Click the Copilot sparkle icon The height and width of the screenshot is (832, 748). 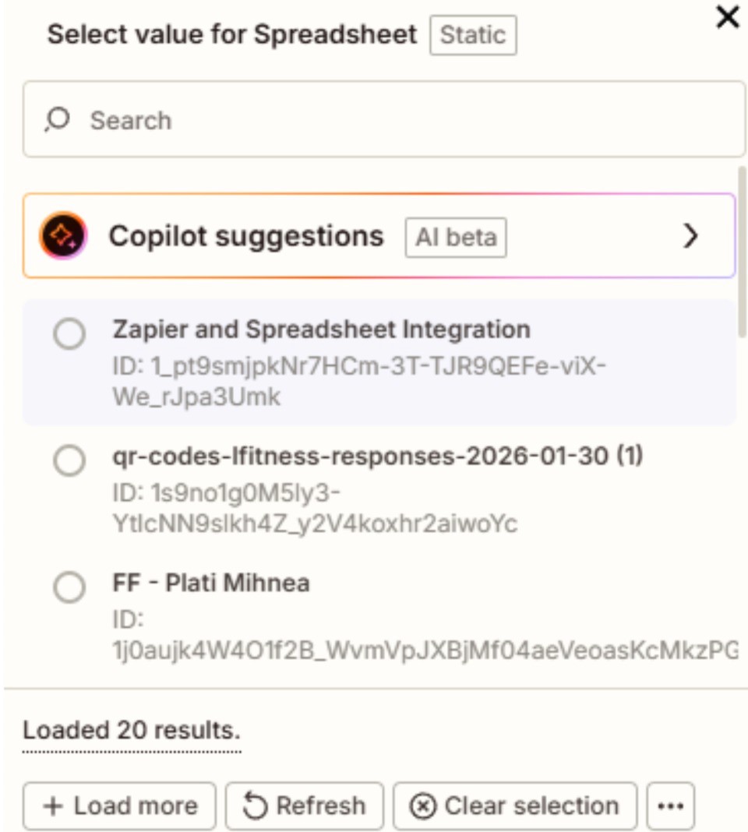[62, 235]
